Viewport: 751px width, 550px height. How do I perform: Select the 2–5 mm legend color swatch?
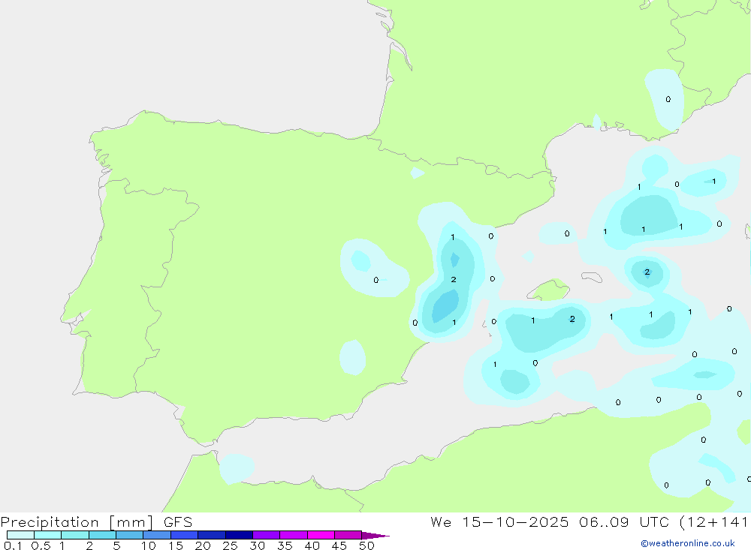102,535
